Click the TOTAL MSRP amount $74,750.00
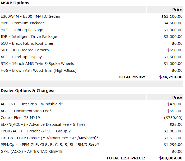This screenshot has height=161, width=185. pos(171,77)
